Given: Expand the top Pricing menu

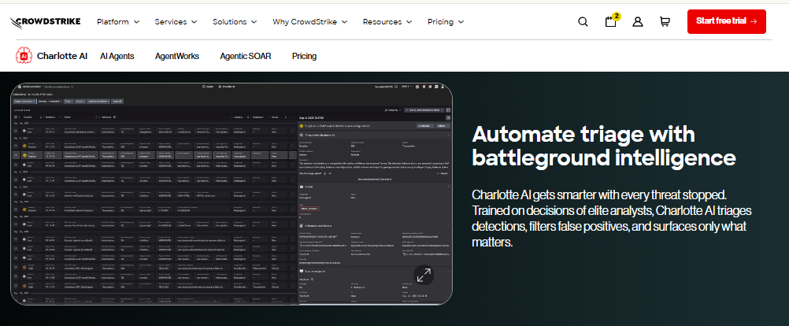Looking at the screenshot, I should click(x=446, y=21).
